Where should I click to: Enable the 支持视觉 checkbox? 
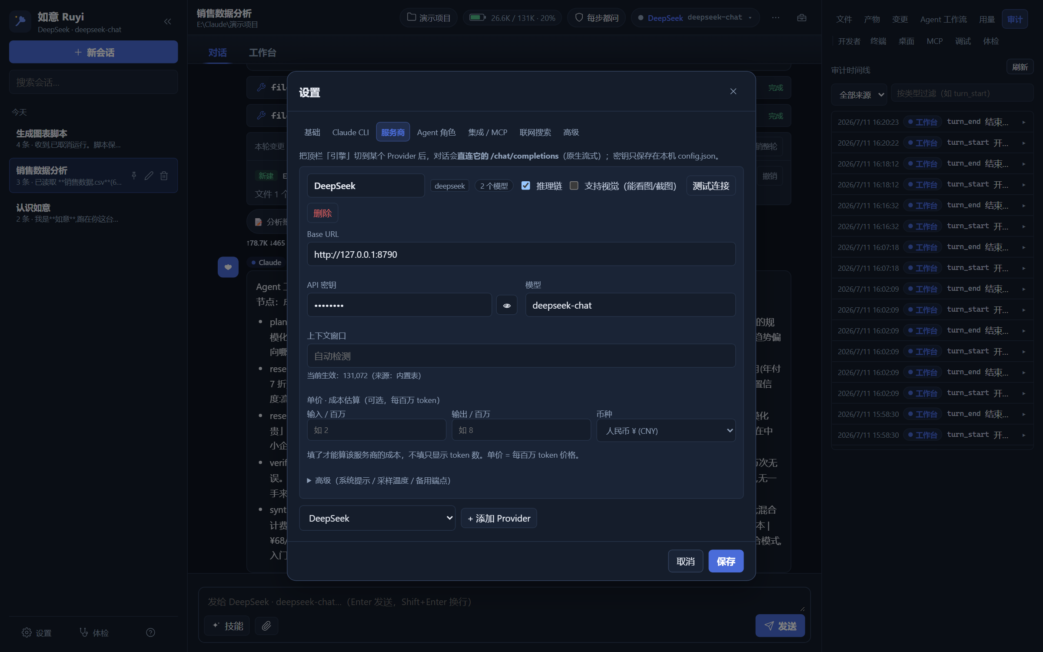click(x=574, y=186)
